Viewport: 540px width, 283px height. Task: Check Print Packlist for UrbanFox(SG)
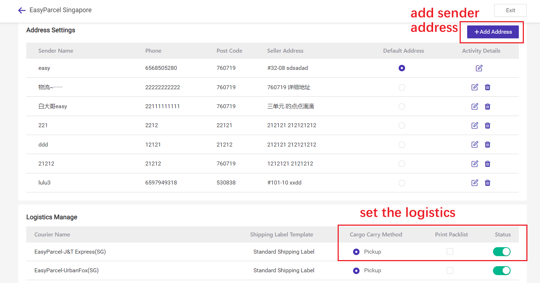tap(450, 270)
